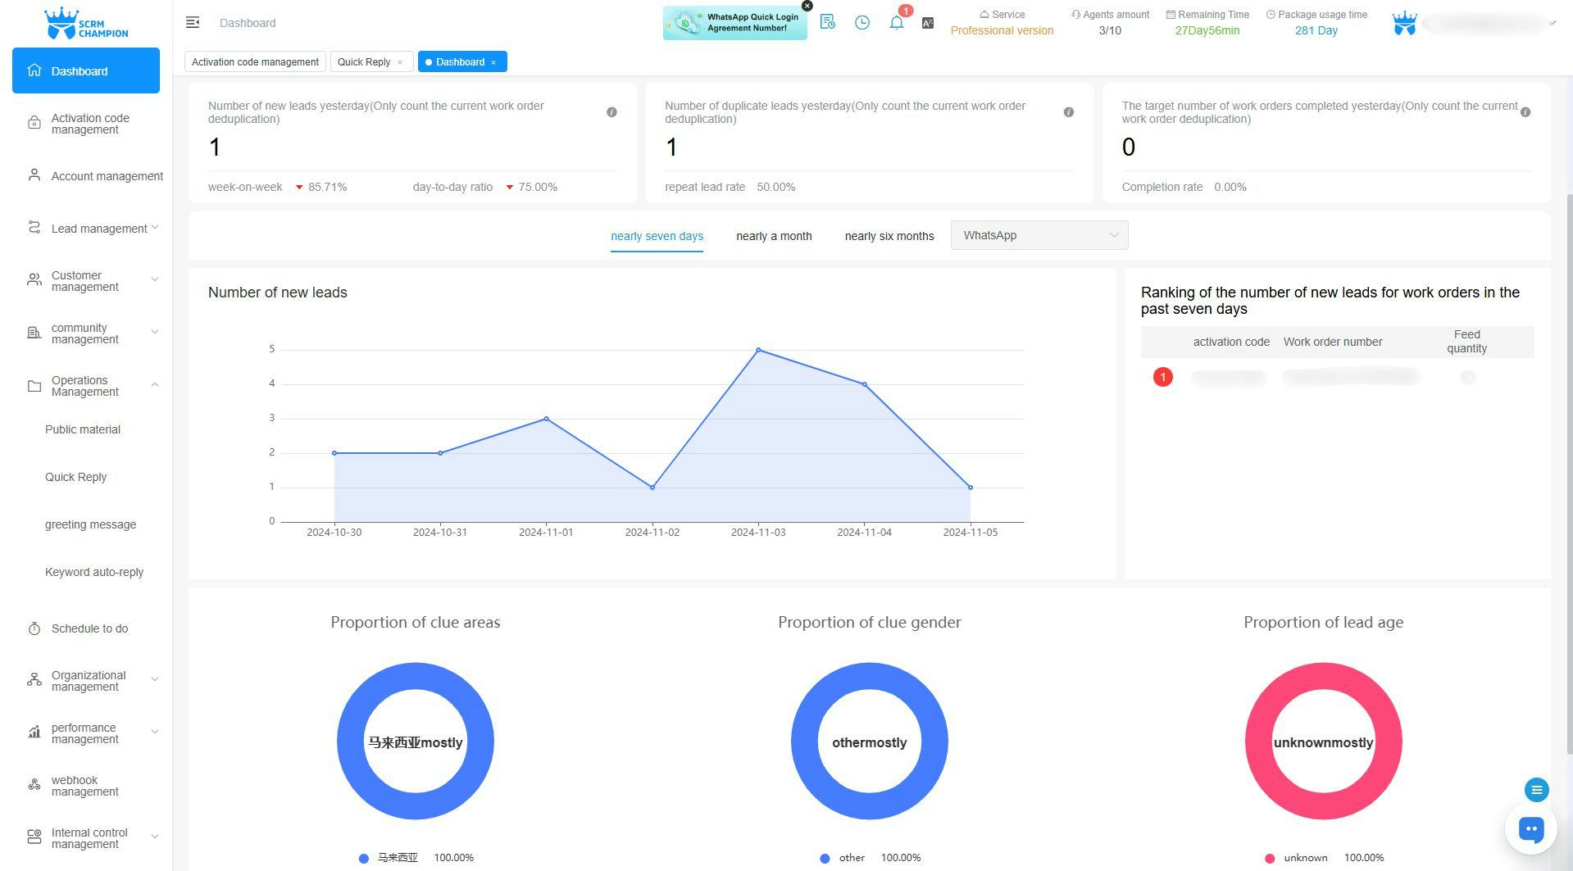Select nearly six months time range

889,236
